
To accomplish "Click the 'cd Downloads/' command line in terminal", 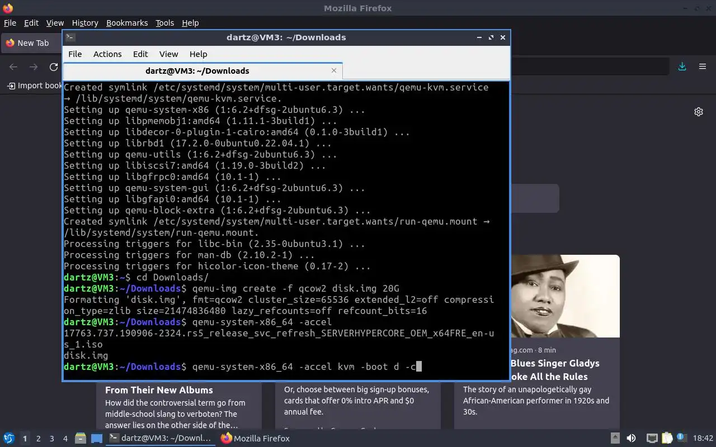I will (x=136, y=277).
